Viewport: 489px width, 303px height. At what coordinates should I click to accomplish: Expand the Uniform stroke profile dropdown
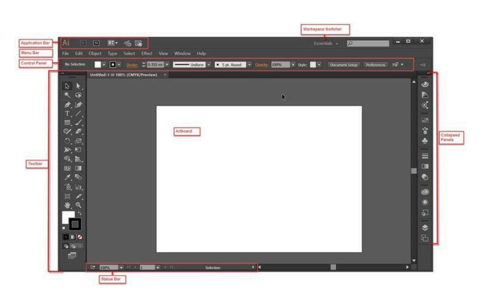point(209,65)
